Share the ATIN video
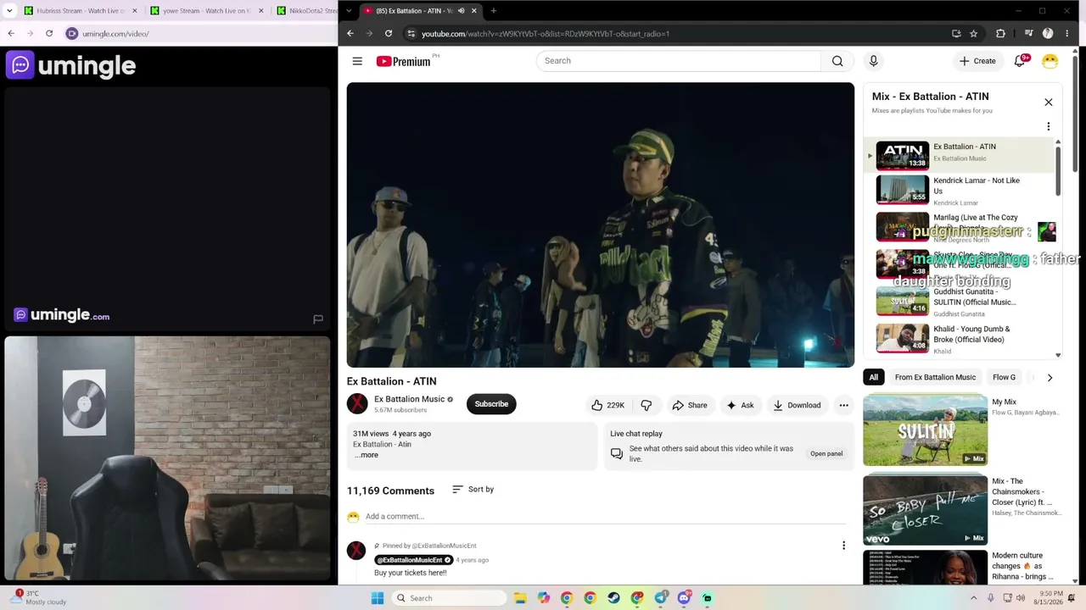This screenshot has height=610, width=1086. (689, 405)
